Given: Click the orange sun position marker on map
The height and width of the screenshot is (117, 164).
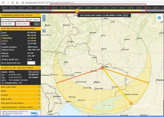Looking at the screenshot, I should pyautogui.click(x=131, y=103).
